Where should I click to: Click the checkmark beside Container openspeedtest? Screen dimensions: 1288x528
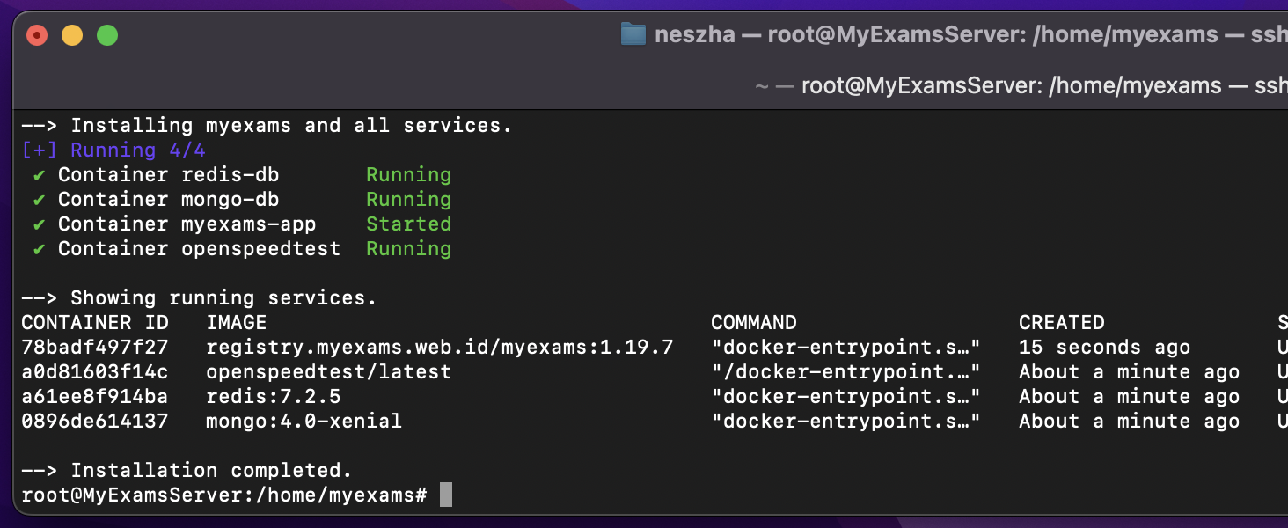(x=39, y=249)
